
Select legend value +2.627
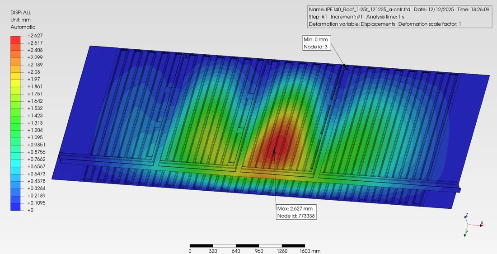(x=35, y=36)
